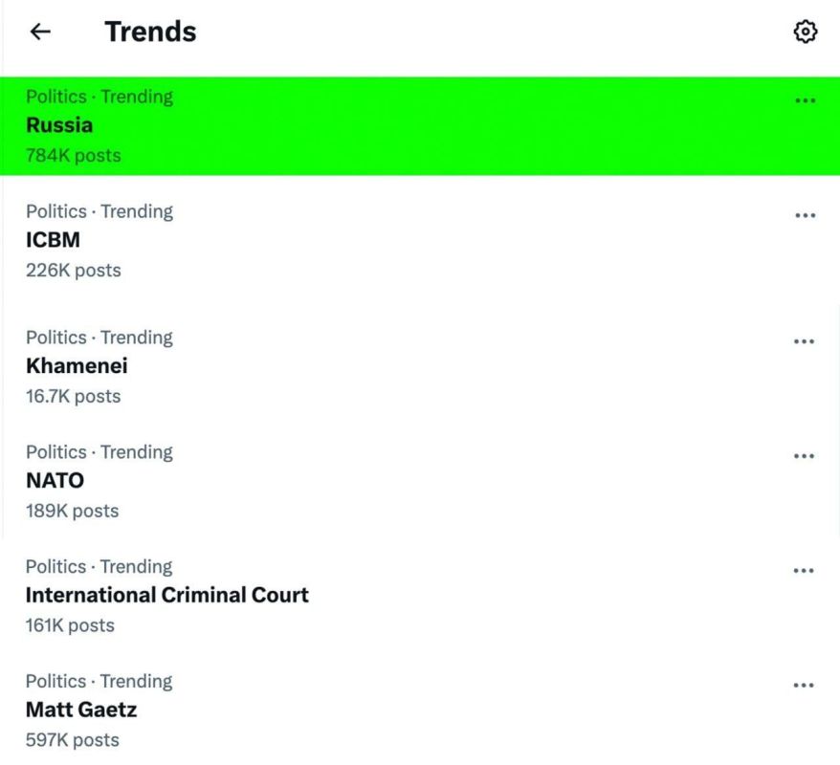Screen dimensions: 840x765
Task: Show more options for International Criminal Court
Action: 803,571
